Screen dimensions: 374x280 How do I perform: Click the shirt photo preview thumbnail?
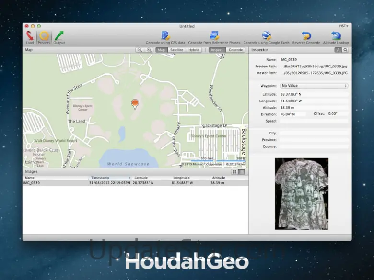pyautogui.click(x=302, y=194)
